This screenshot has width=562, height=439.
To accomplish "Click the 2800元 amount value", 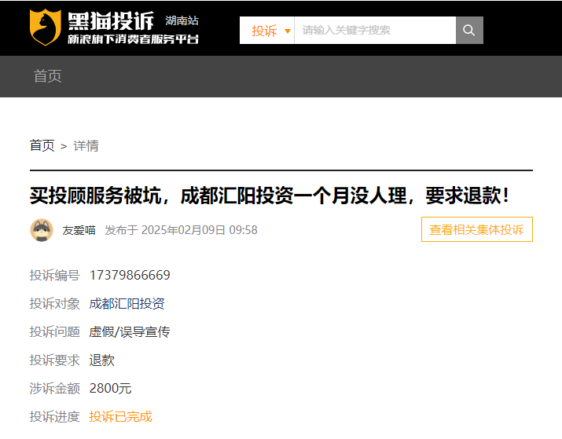I will (x=110, y=389).
